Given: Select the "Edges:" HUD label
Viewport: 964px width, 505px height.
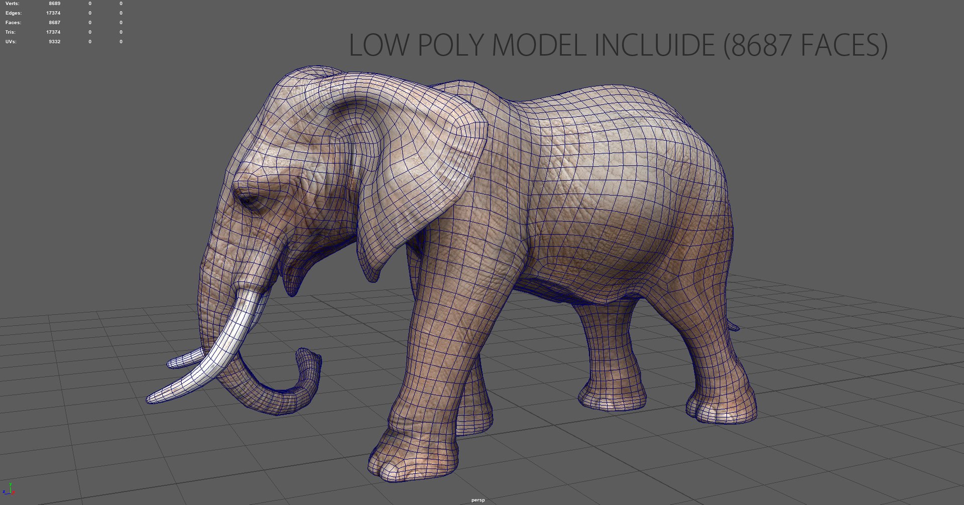Looking at the screenshot, I should coord(14,13).
